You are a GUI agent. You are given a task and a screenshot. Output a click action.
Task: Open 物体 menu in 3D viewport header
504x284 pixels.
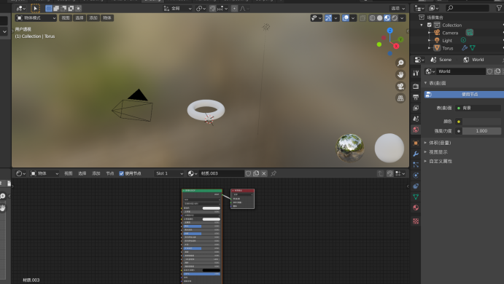click(107, 18)
